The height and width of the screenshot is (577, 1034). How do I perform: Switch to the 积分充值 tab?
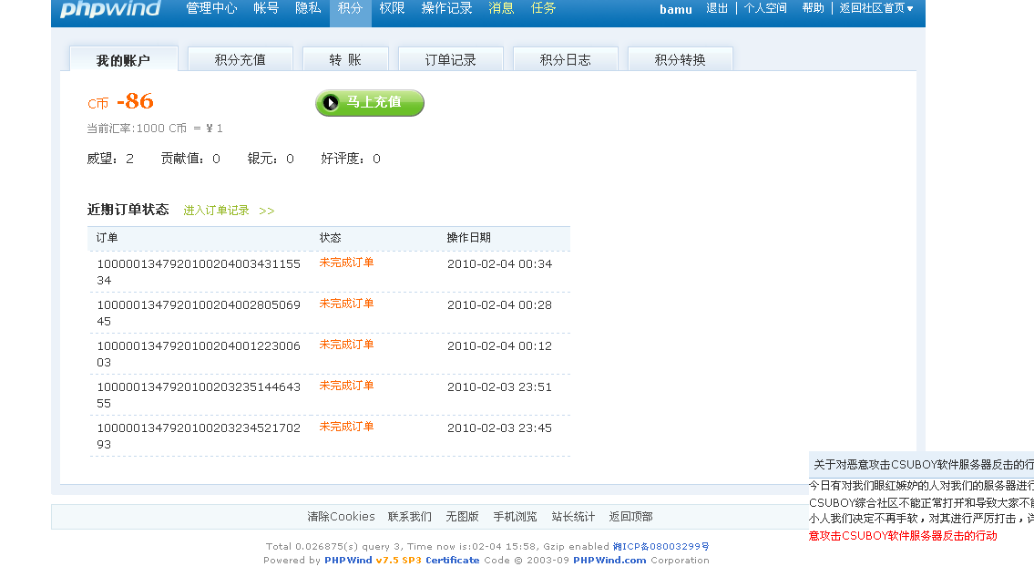pos(241,60)
